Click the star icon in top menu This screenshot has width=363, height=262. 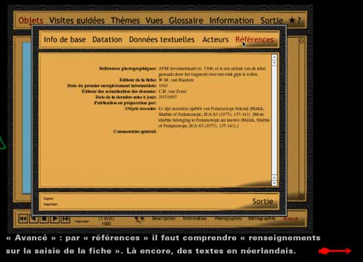click(292, 20)
